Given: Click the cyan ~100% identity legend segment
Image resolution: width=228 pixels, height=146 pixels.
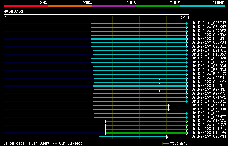Looking at the screenshot, I should coord(203,6).
